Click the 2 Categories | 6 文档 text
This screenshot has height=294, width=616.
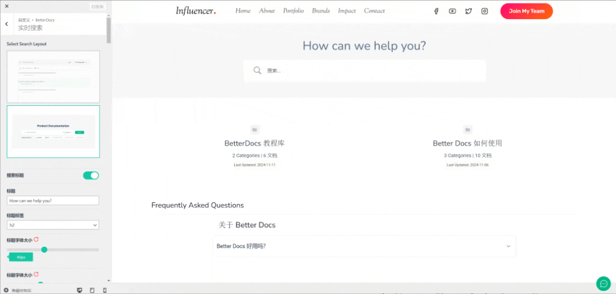pyautogui.click(x=254, y=156)
